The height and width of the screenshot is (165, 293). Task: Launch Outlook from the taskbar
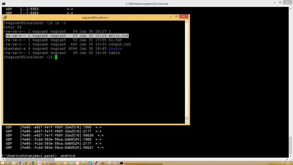click(21, 163)
